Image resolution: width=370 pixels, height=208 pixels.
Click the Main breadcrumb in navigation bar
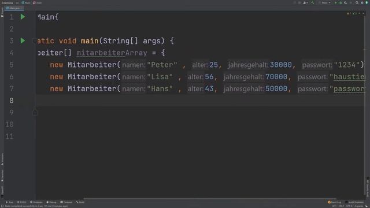click(x=26, y=3)
